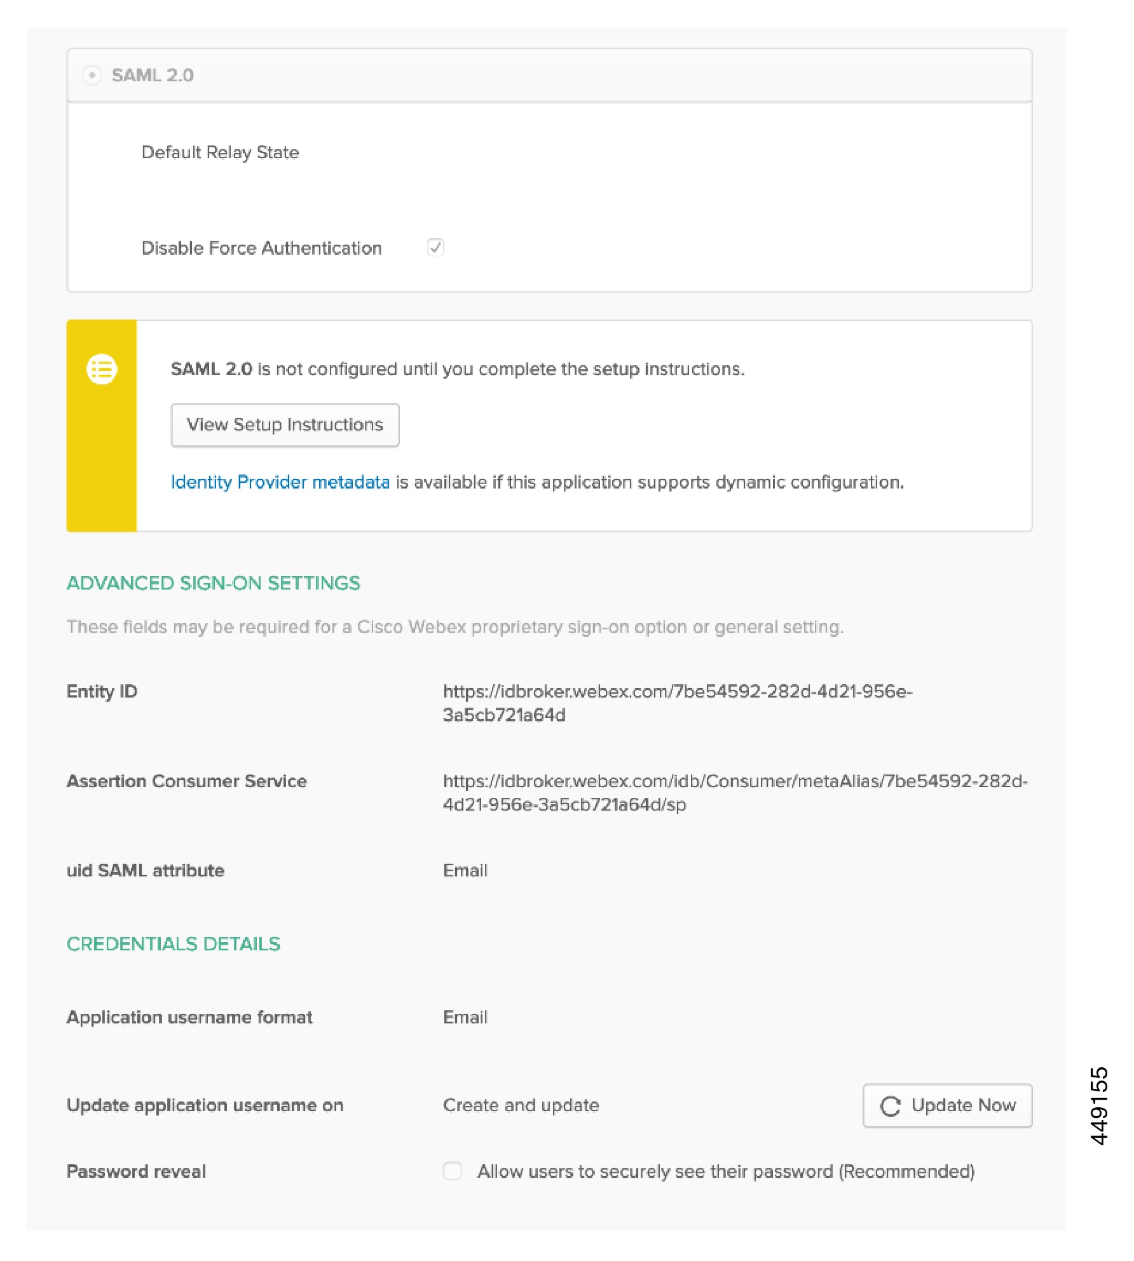The width and height of the screenshot is (1134, 1261).
Task: Toggle Disable Force Authentication checkbox
Action: 435,247
